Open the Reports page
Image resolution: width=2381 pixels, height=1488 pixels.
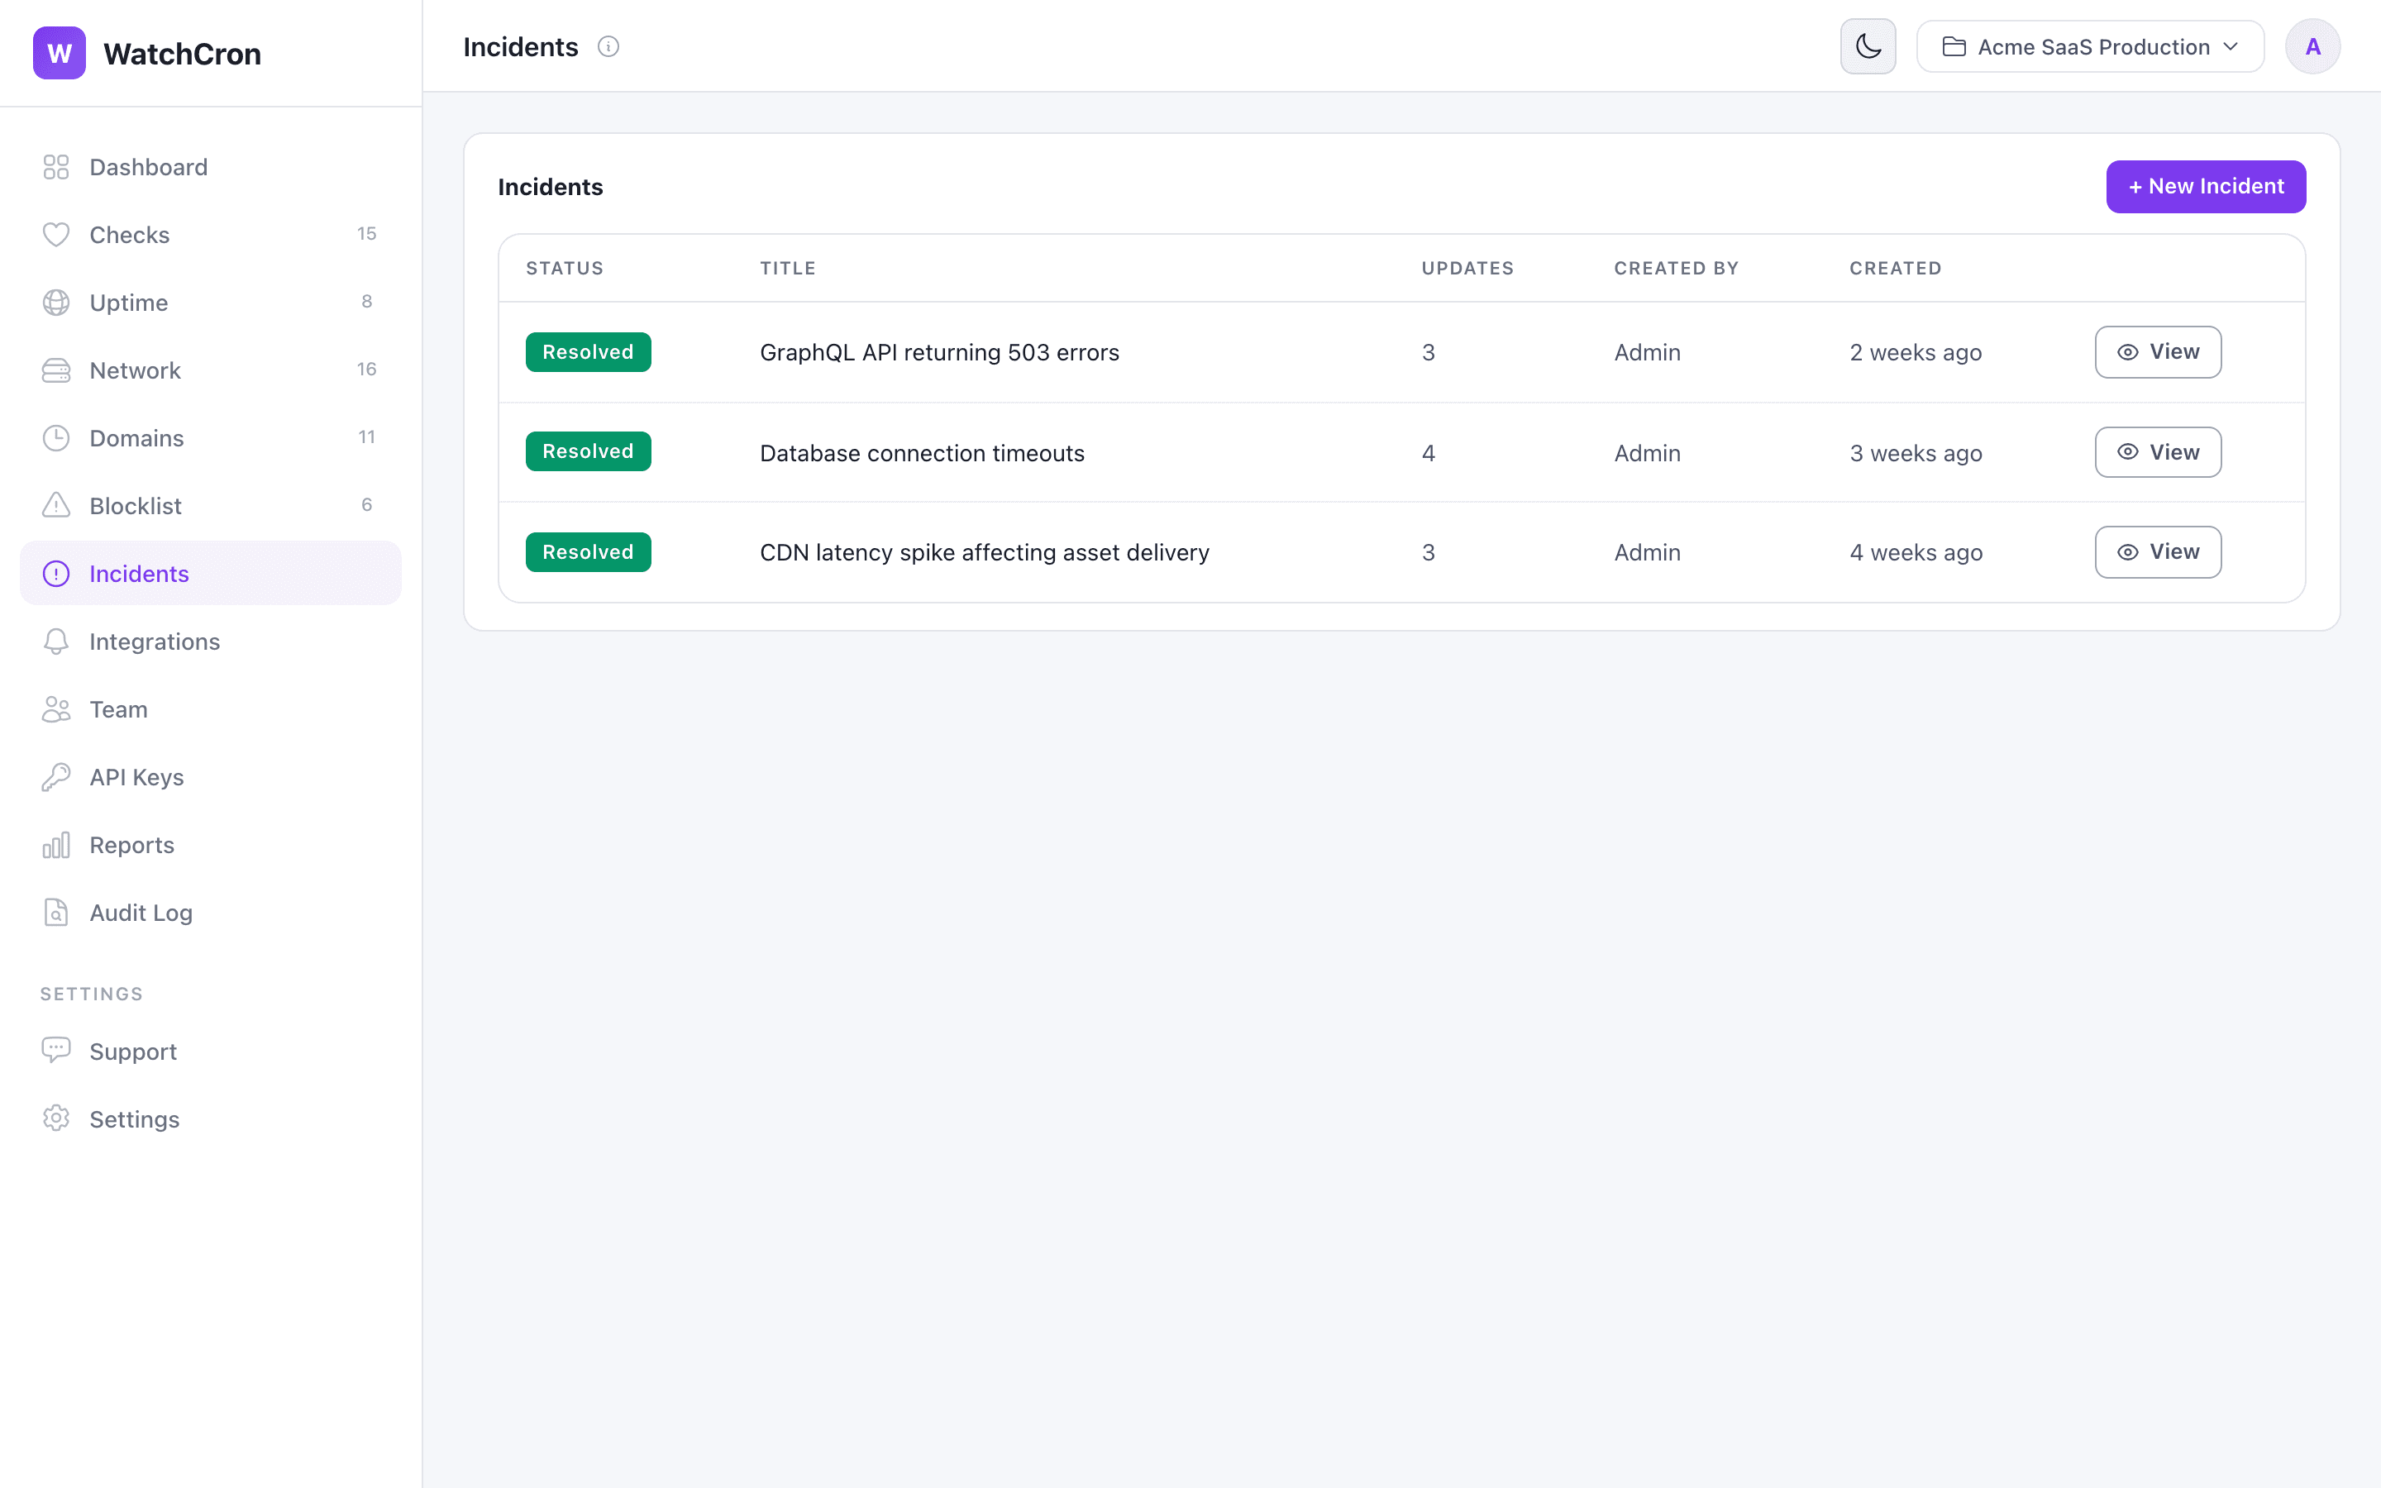211,846
